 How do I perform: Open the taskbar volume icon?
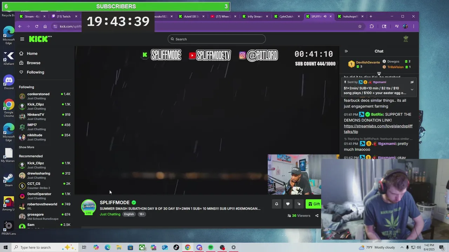(x=419, y=247)
